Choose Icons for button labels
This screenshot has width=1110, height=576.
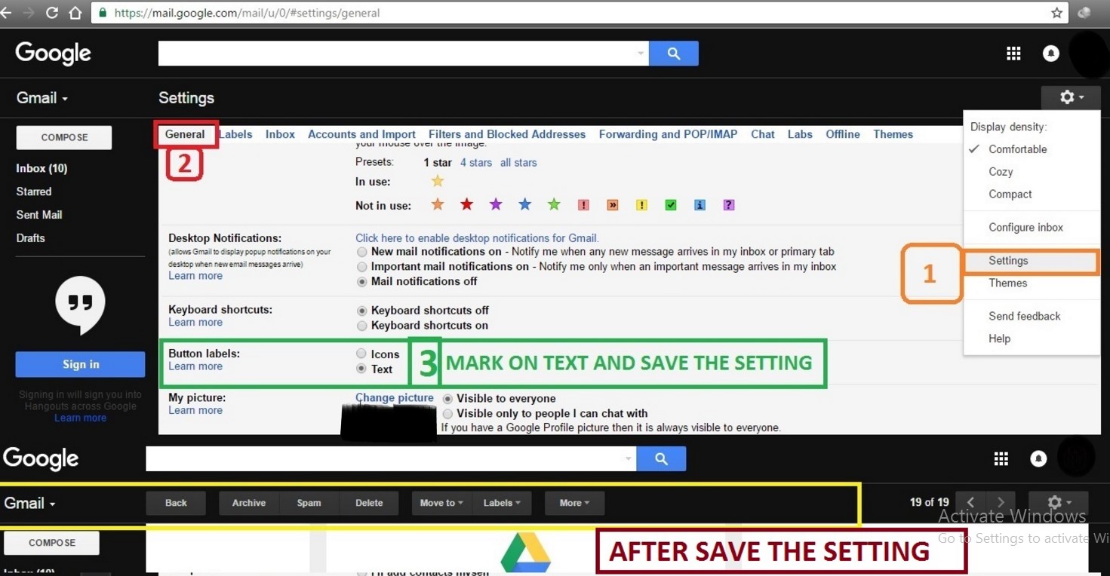click(x=361, y=354)
